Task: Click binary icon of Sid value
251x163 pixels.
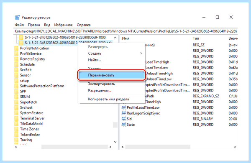Action: 124,119
